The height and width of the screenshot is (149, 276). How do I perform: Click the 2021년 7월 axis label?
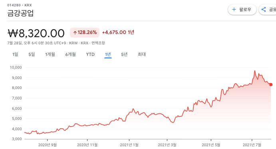click(252, 145)
